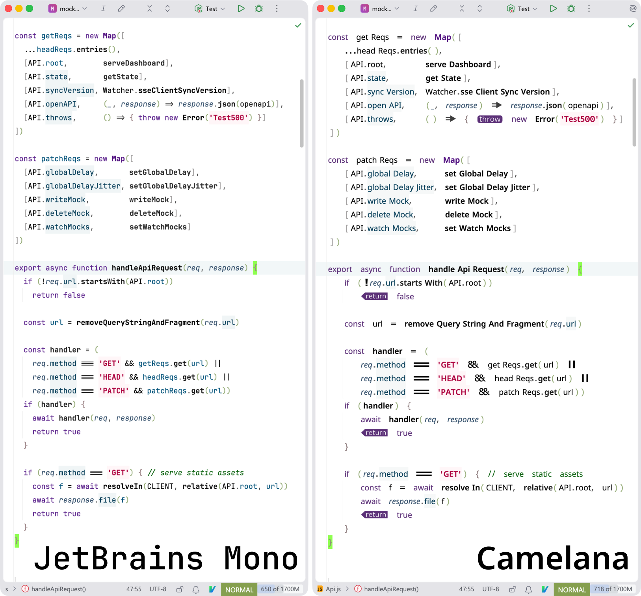Viewport: 641px width, 596px height.
Task: Click the 718 of 1700M memory indicator
Action: pyautogui.click(x=613, y=589)
